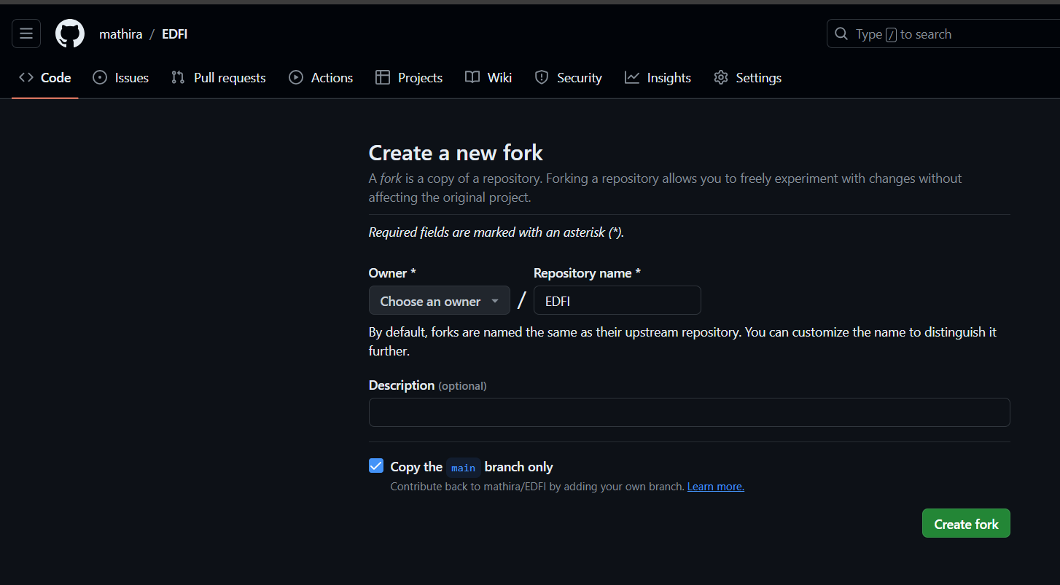
Task: Click the Code tab brackets icon
Action: [x=26, y=78]
